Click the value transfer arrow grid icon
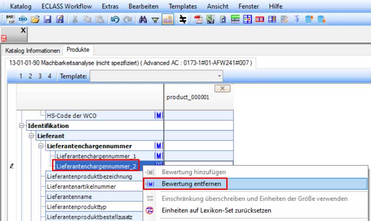Image resolution: width=371 pixels, height=221 pixels. (x=248, y=19)
